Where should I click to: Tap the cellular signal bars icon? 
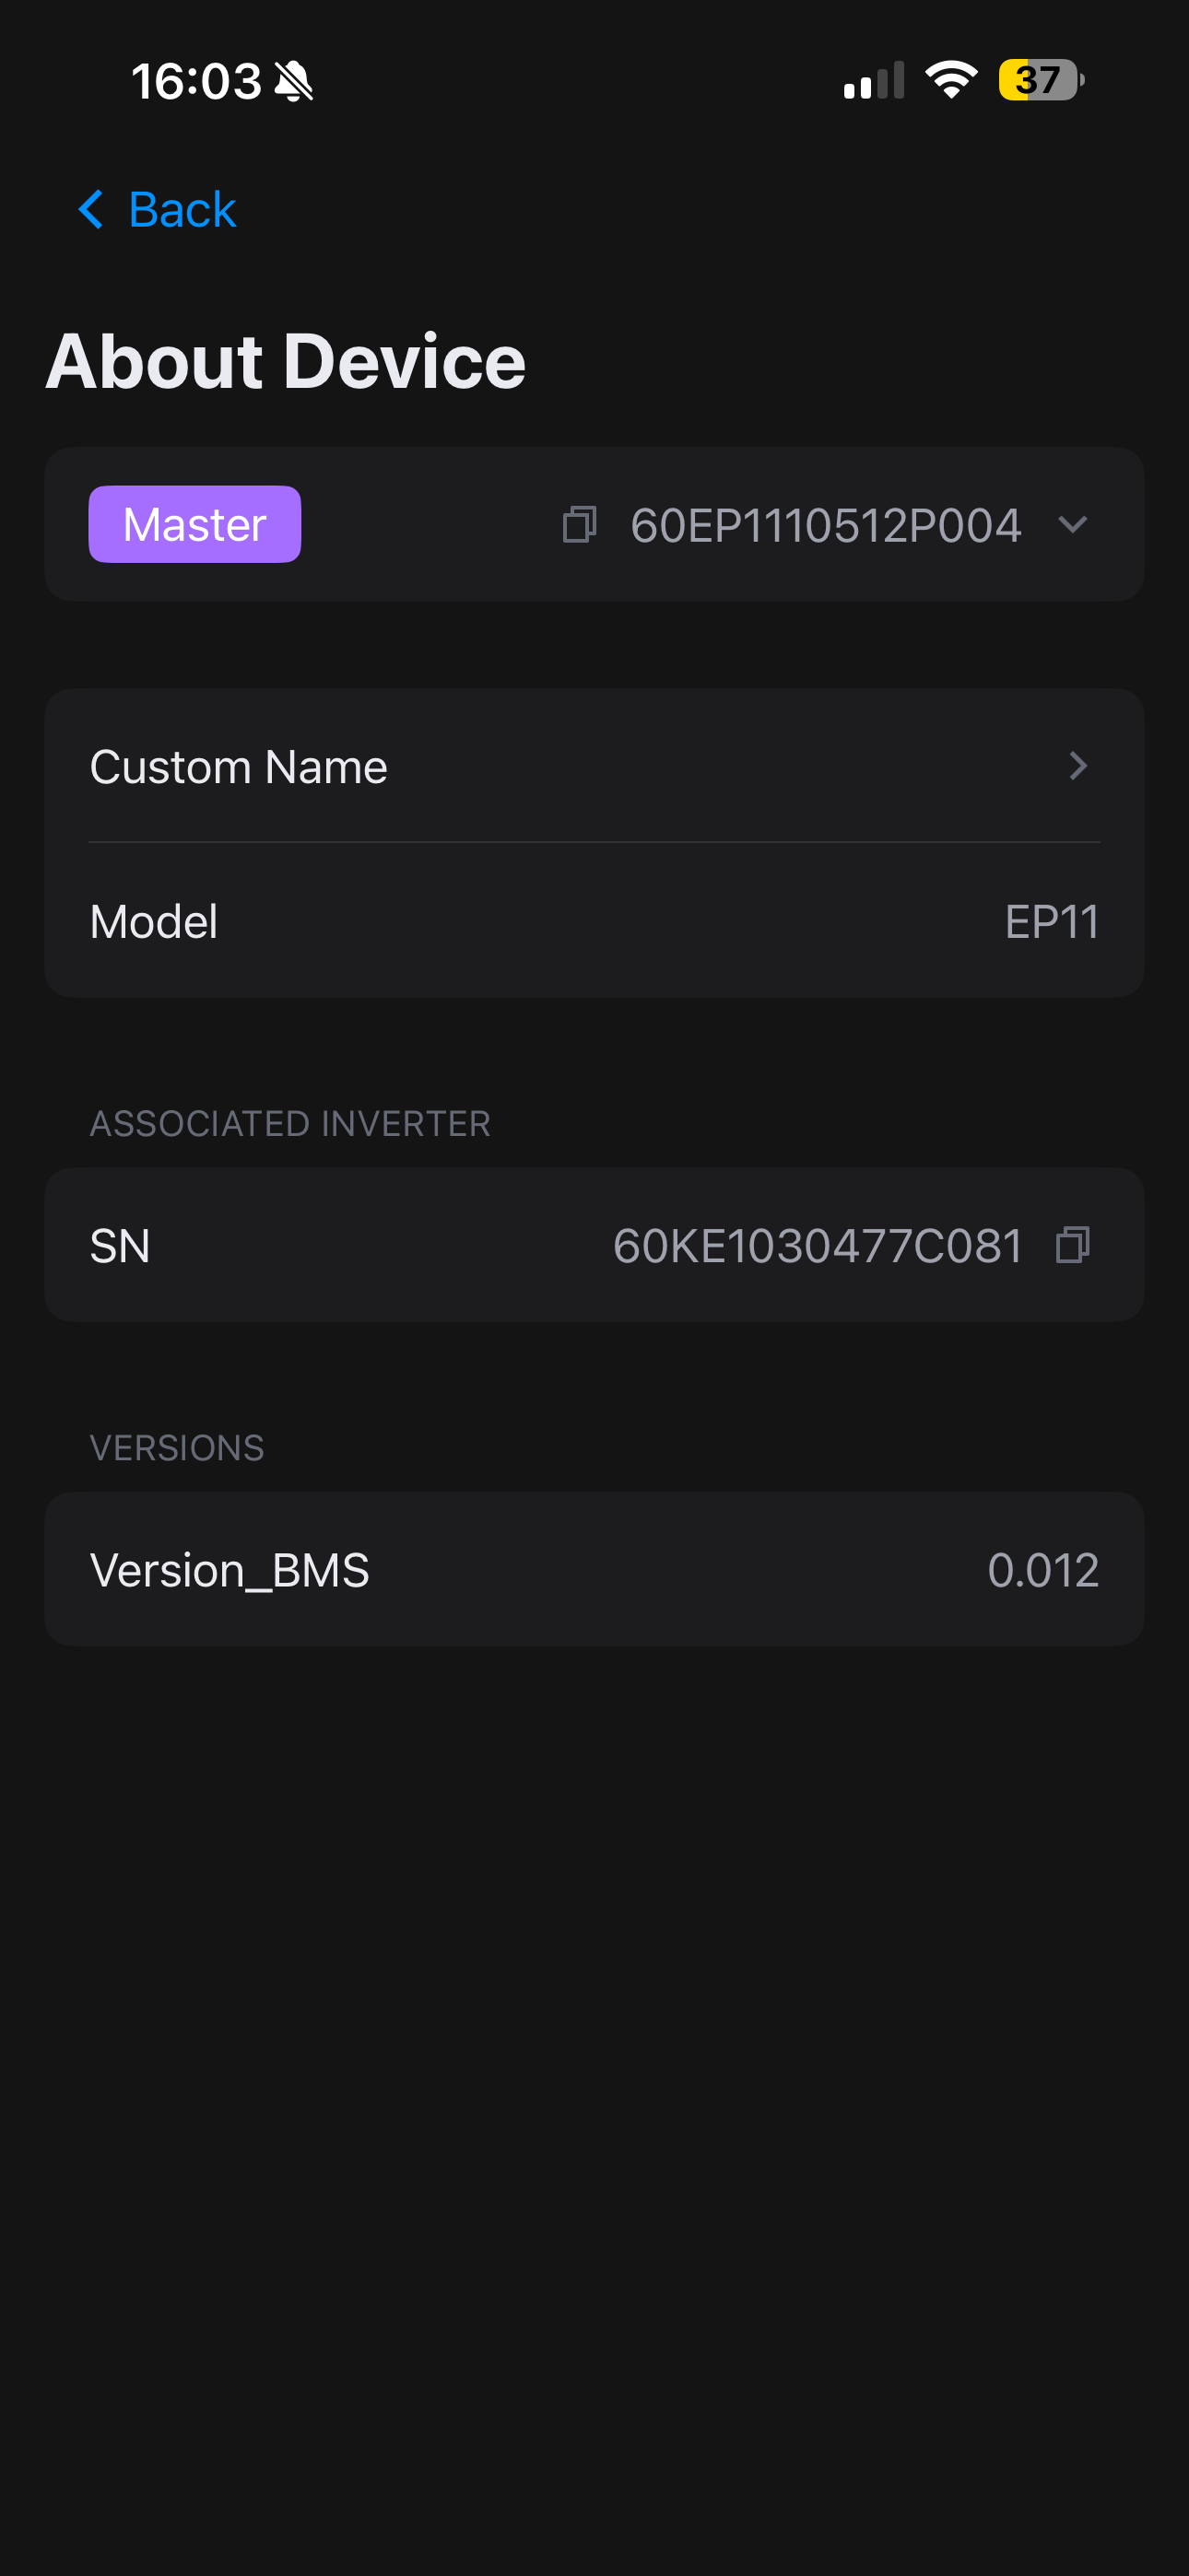(874, 81)
